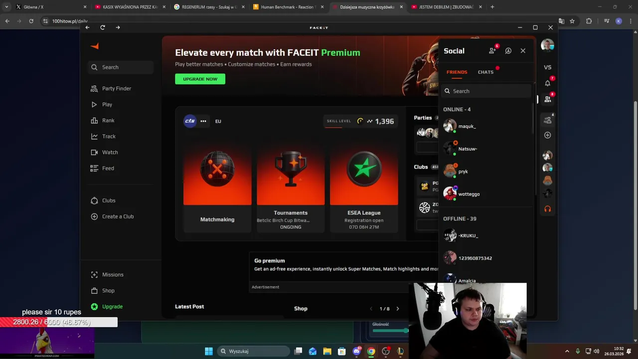Bookmark this page with star icon
638x359 pixels.
[572, 21]
